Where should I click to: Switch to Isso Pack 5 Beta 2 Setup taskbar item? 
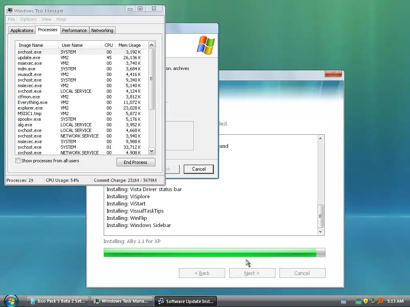[58, 301]
